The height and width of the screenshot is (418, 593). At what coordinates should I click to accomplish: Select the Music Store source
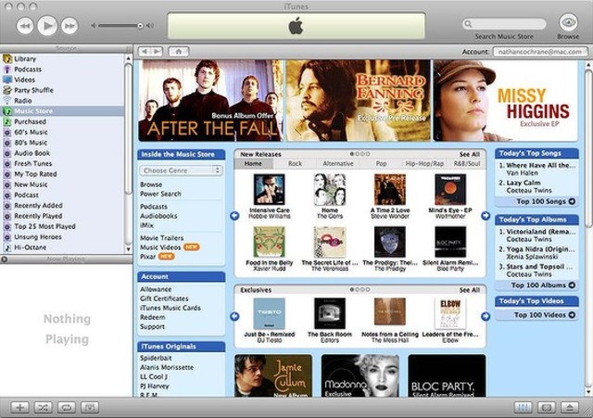point(62,111)
